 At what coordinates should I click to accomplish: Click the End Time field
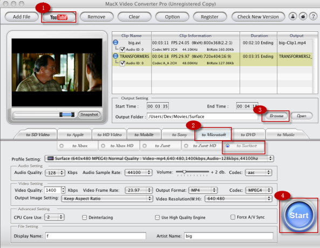[x=247, y=106]
